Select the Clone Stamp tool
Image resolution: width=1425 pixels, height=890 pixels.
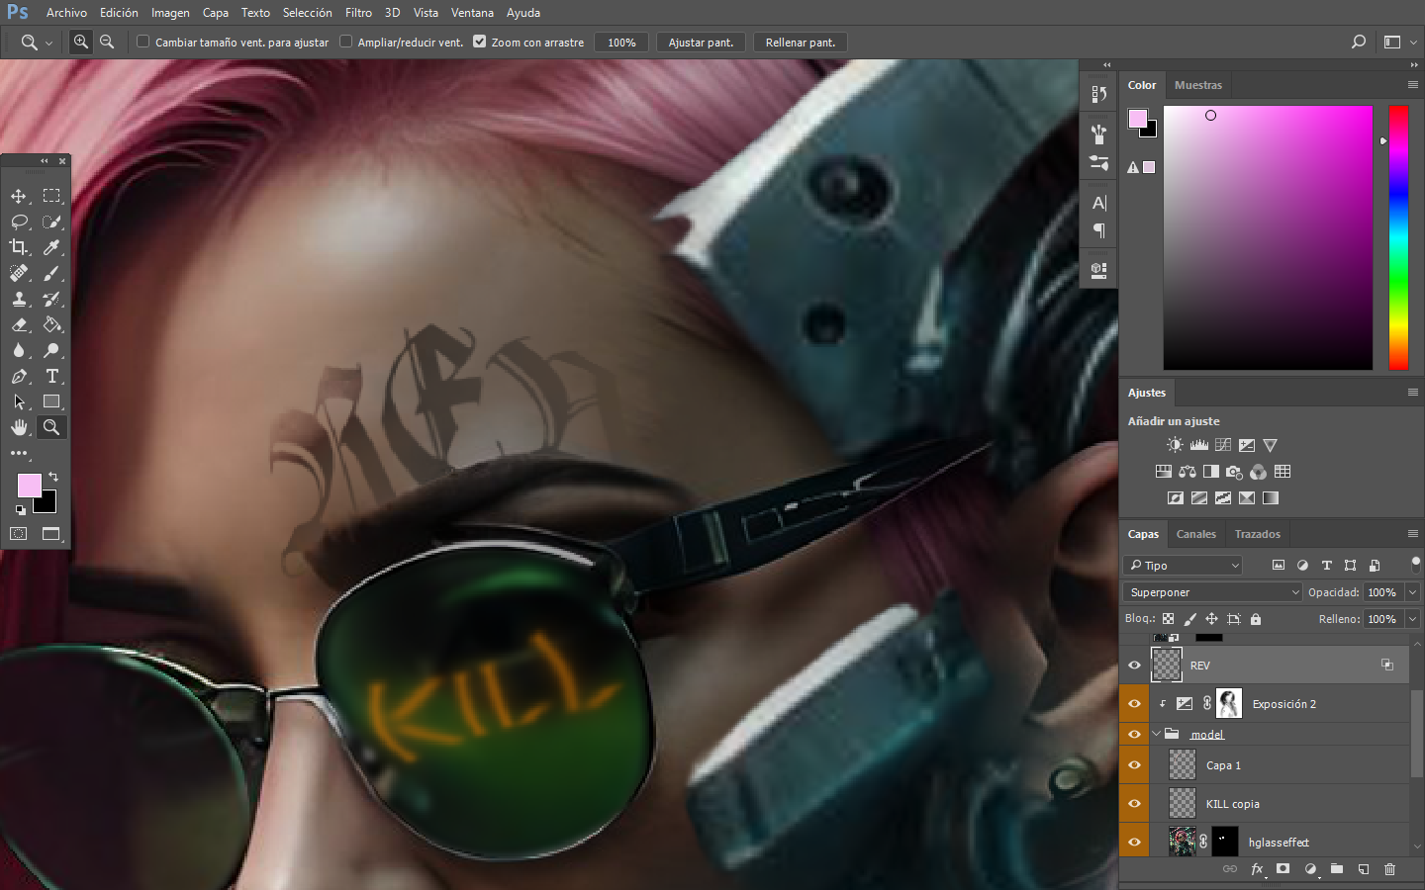[19, 299]
